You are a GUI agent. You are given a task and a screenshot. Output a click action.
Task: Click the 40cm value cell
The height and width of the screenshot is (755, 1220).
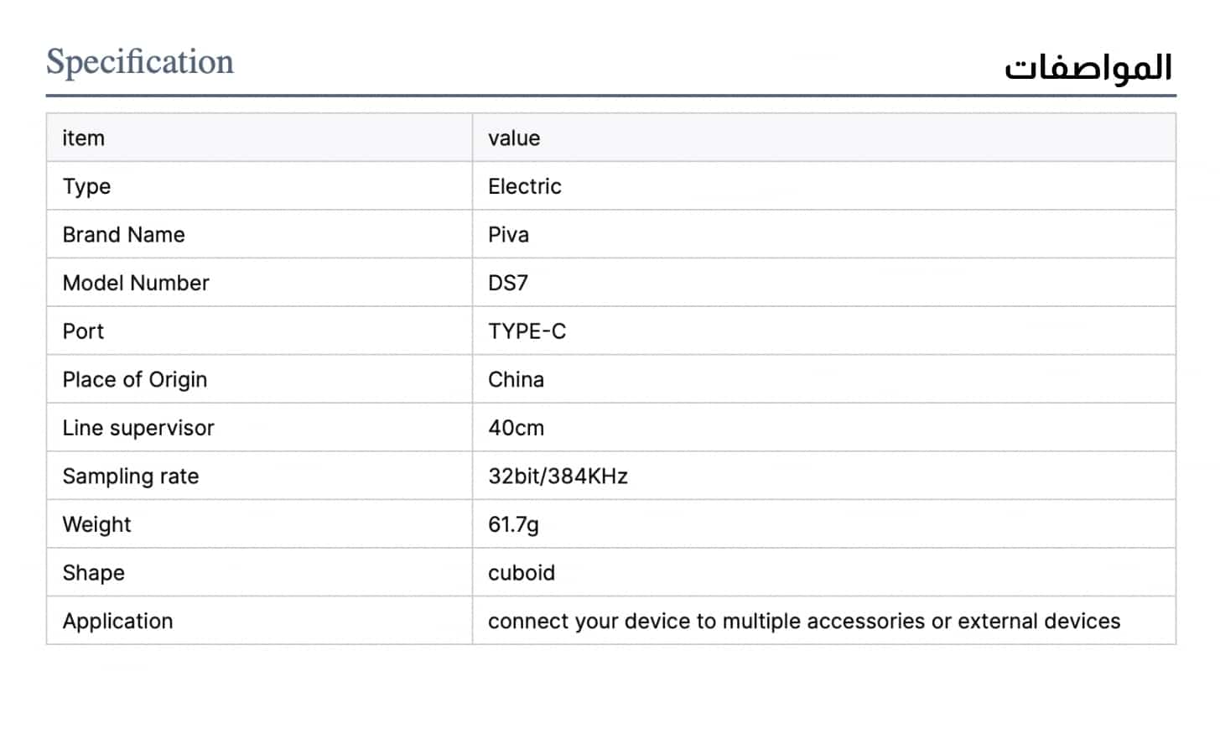tap(516, 428)
